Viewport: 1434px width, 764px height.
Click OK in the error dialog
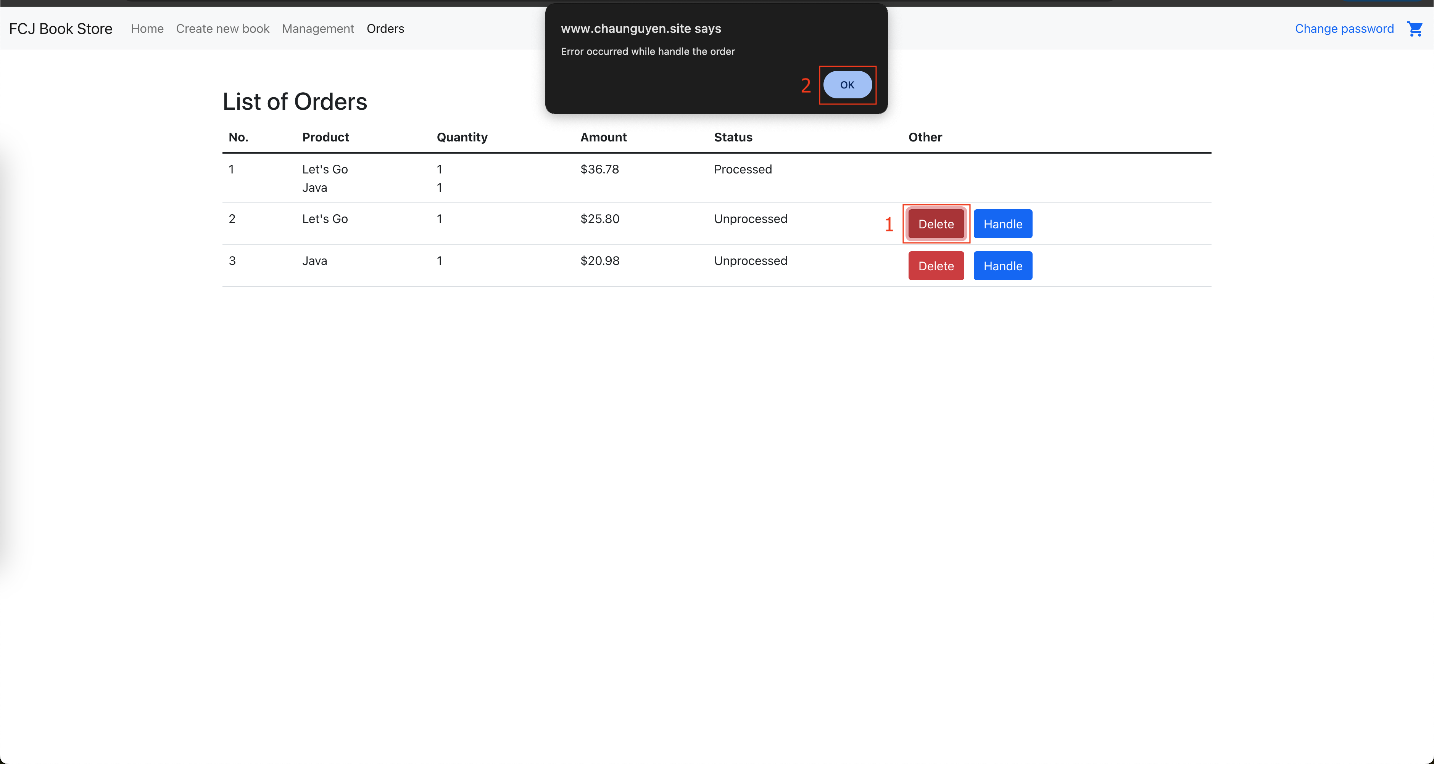[x=847, y=85]
